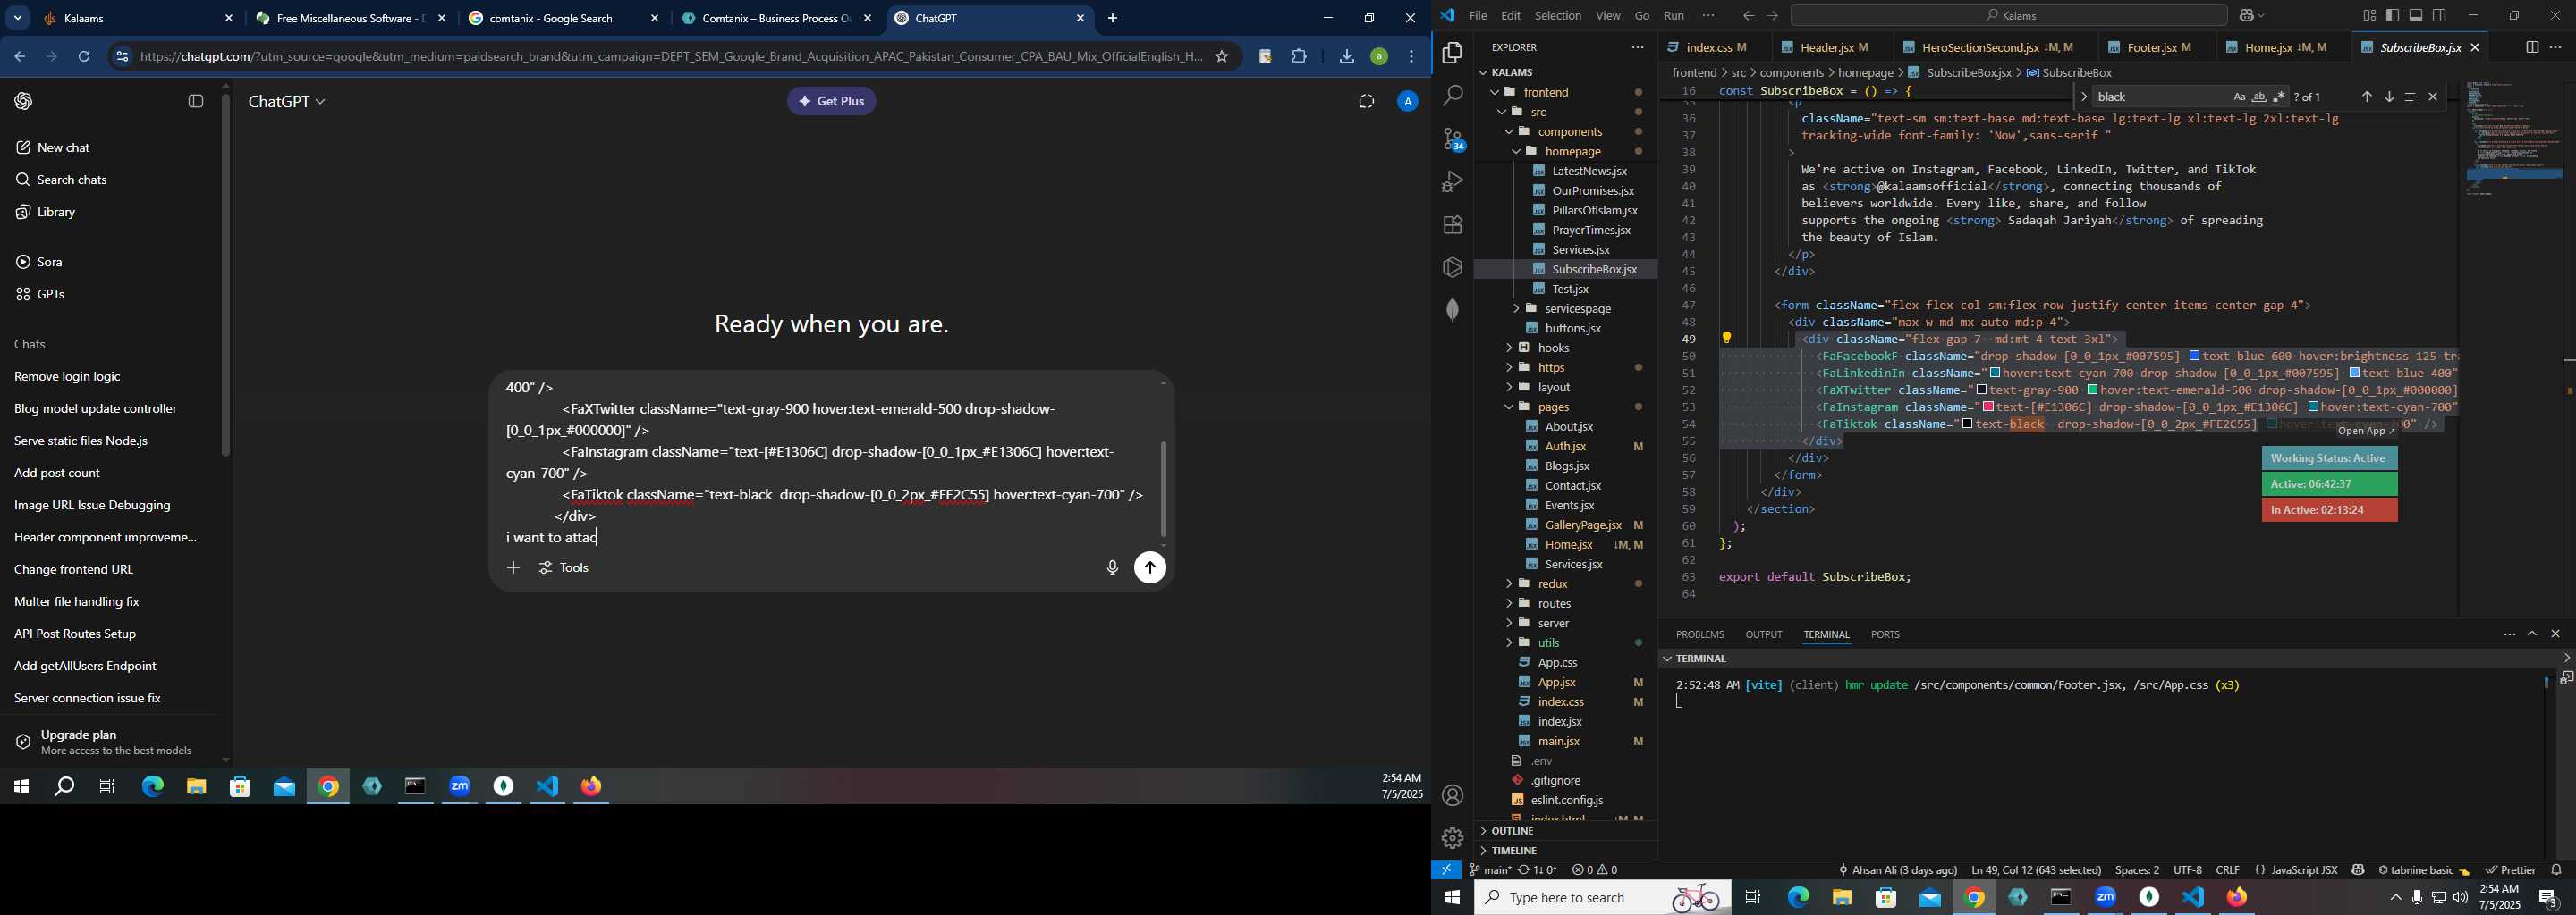Click Get Plus button in ChatGPT
2576x915 pixels.
[831, 102]
